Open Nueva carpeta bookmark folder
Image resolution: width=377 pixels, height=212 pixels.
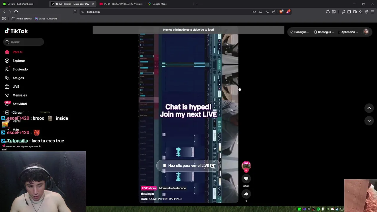tap(22, 19)
